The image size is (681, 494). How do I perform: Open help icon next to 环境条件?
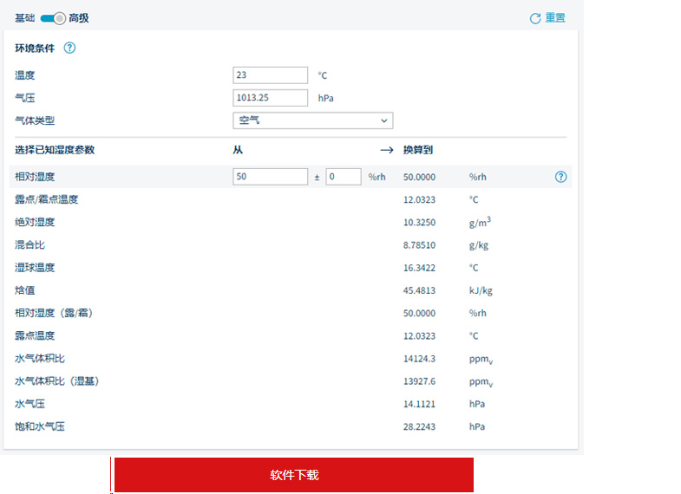(69, 48)
